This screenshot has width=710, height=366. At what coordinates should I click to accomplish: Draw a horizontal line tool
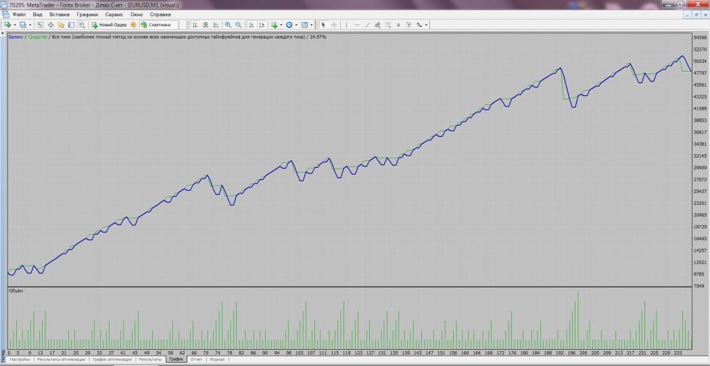357,24
